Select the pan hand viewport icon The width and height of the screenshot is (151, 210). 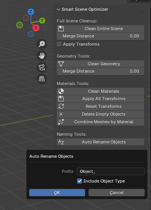(42, 56)
